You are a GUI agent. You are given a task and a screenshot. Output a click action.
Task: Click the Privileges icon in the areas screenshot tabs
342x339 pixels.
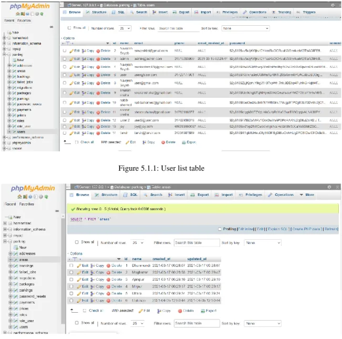[241, 195]
